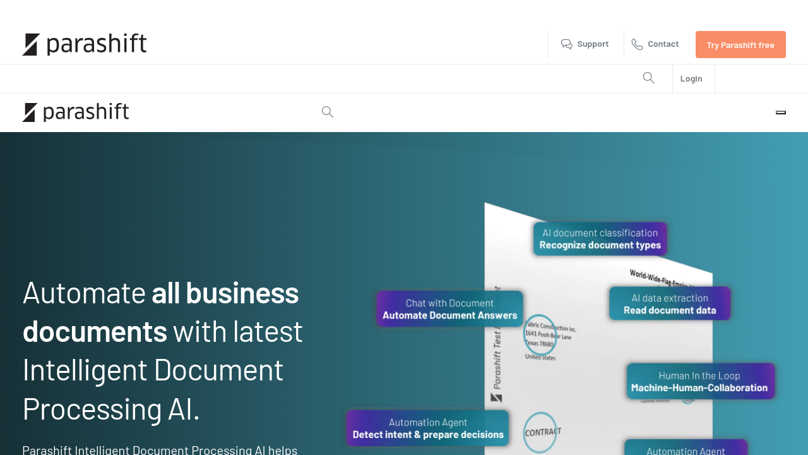Image resolution: width=808 pixels, height=455 pixels.
Task: Click the Support chat bubble icon
Action: (567, 44)
